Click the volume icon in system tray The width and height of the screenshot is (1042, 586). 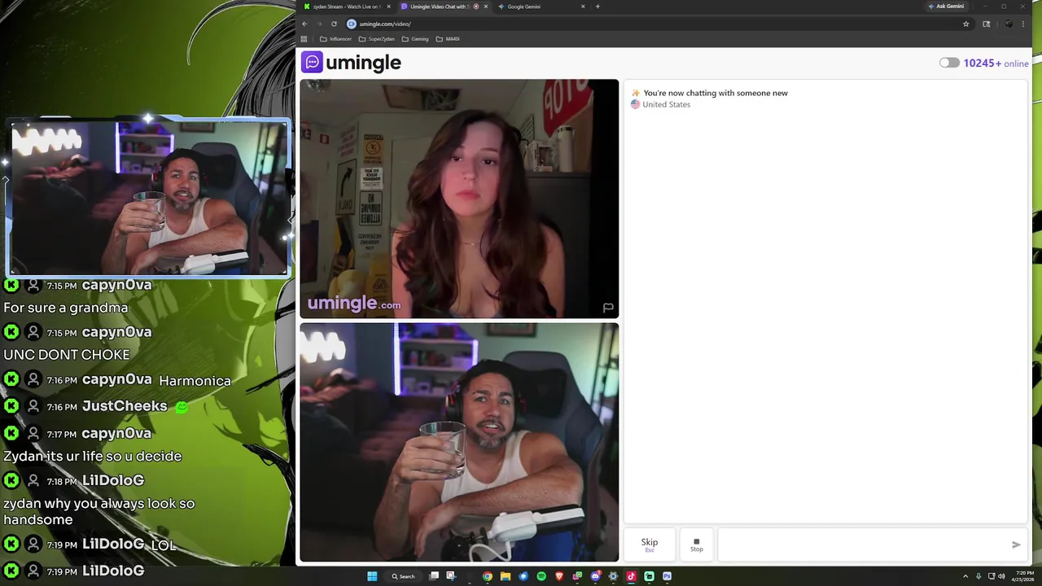click(x=1001, y=576)
